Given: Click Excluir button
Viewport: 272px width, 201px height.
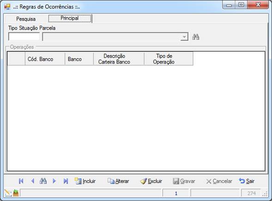Looking at the screenshot, I should (151, 181).
